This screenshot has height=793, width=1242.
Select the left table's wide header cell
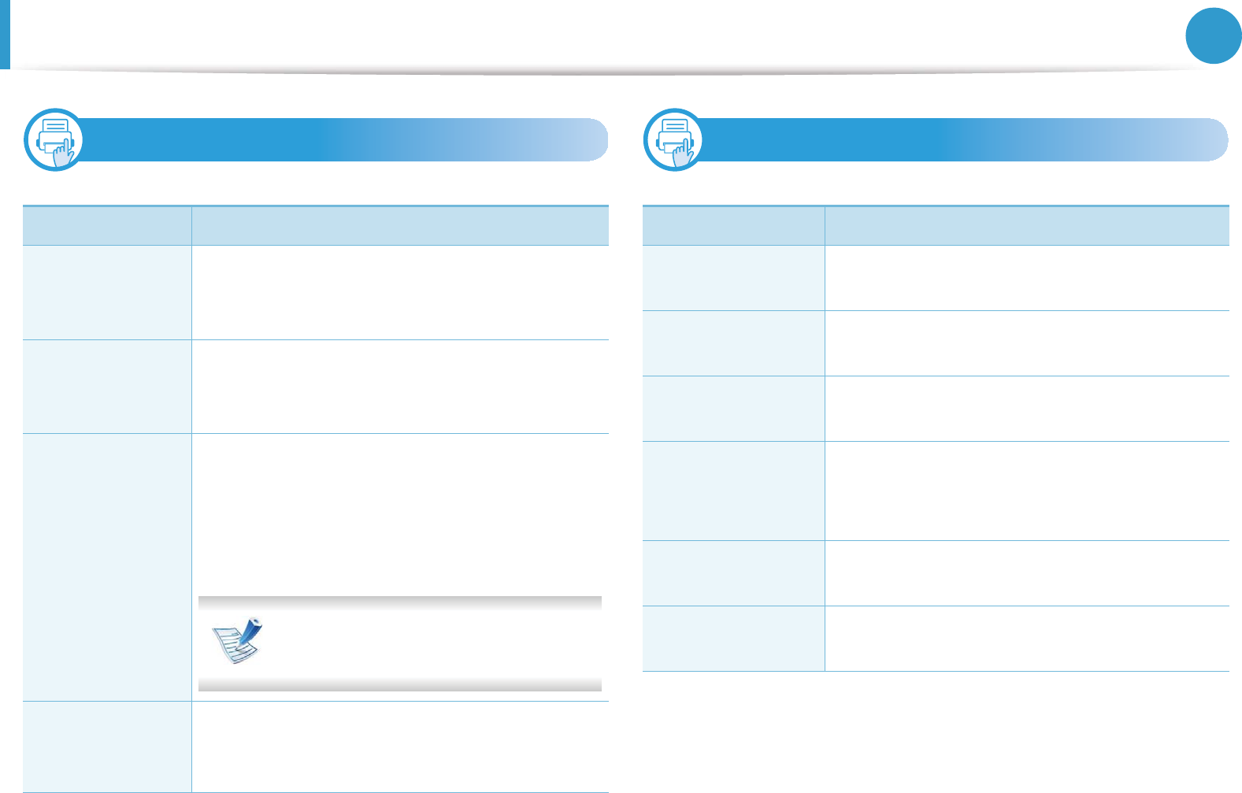click(400, 226)
